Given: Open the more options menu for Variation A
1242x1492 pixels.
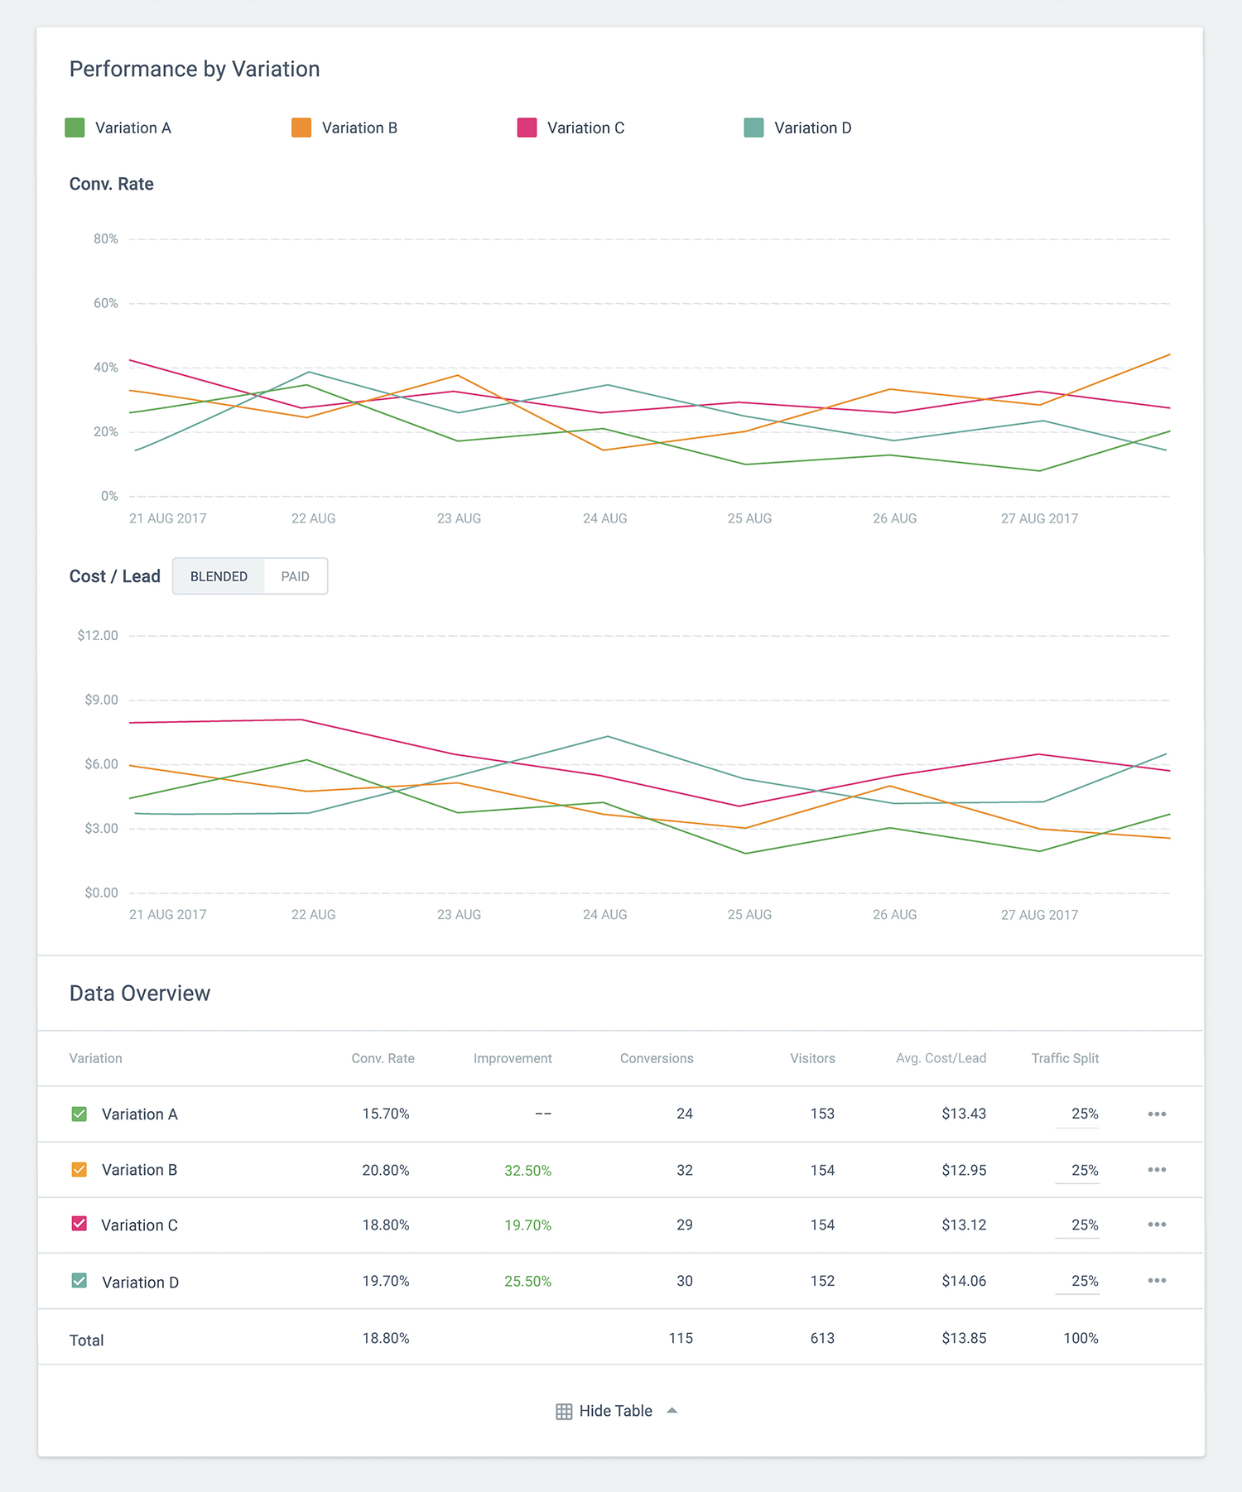Looking at the screenshot, I should click(x=1157, y=1114).
